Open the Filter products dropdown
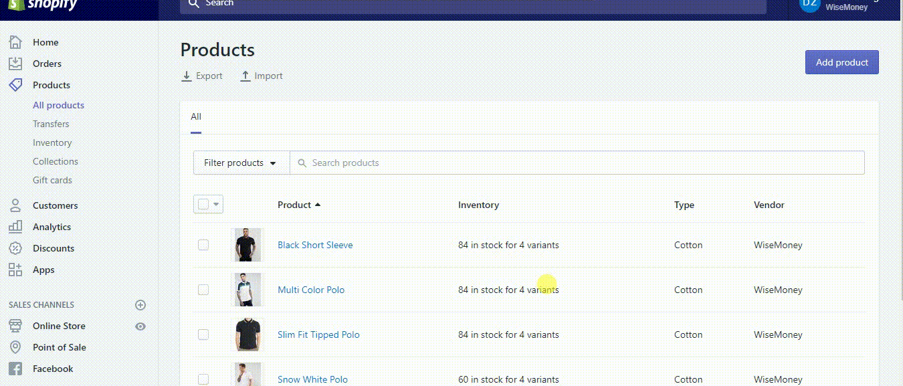Viewport: 903px width, 386px height. pos(241,163)
